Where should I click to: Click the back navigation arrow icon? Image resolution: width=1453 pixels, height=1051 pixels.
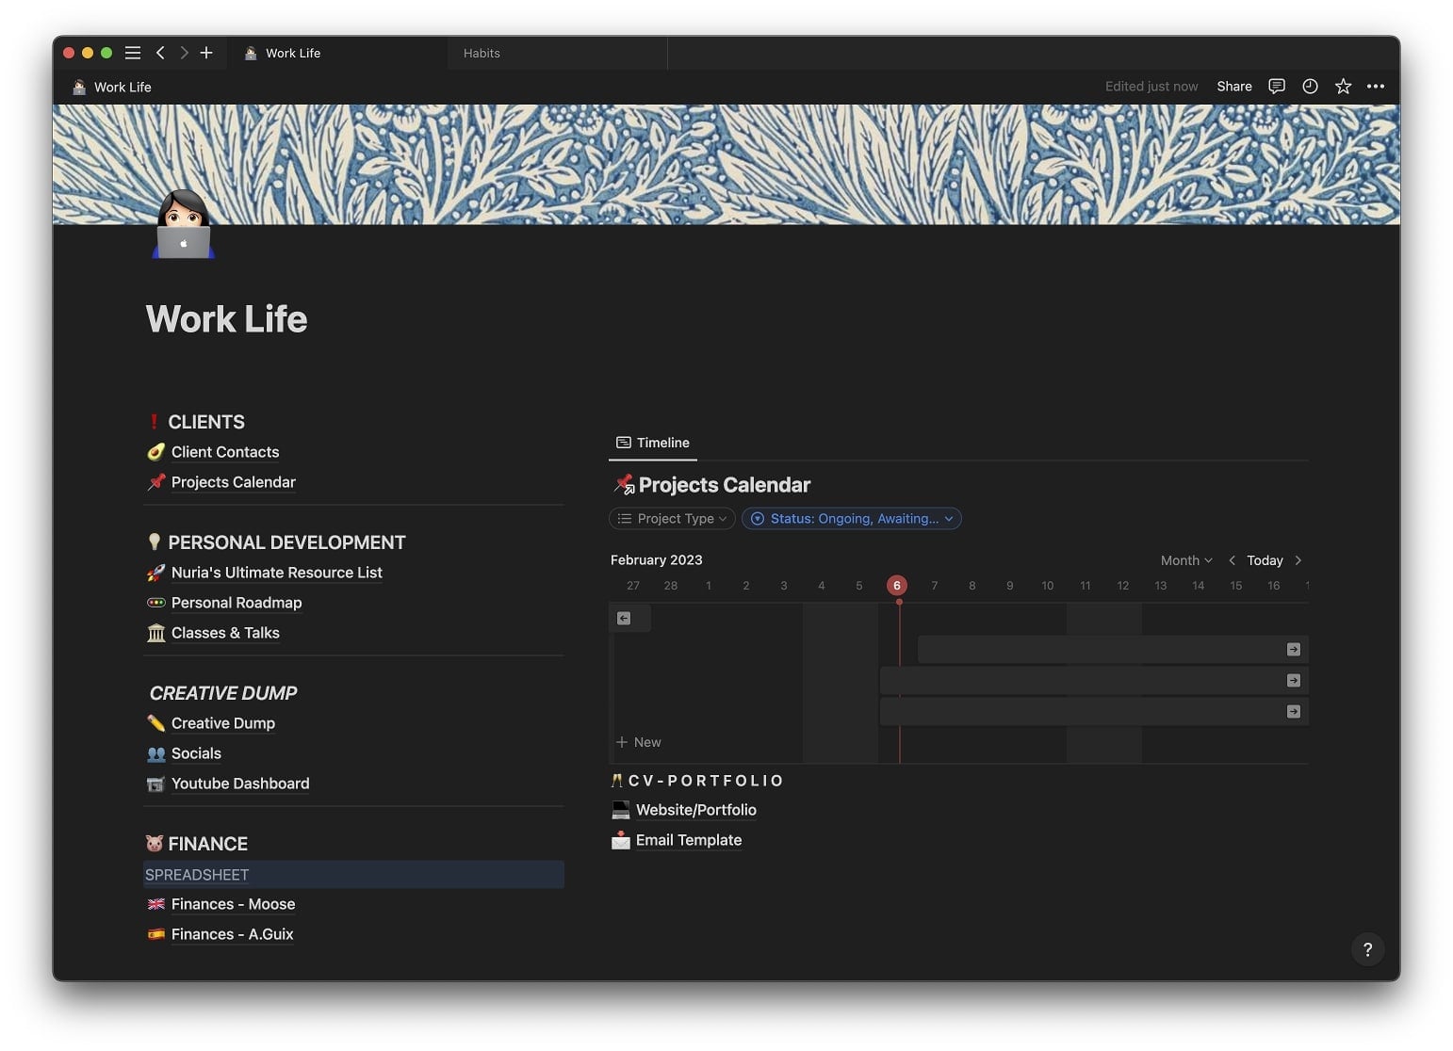click(160, 53)
